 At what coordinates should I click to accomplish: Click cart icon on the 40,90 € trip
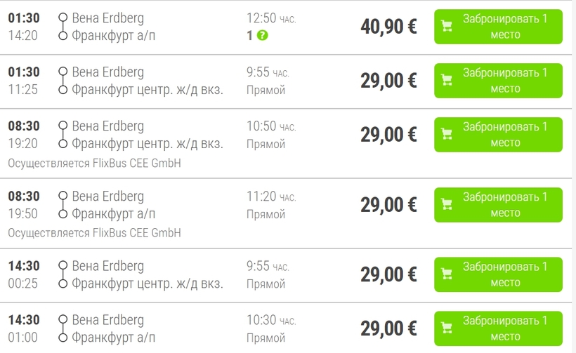tap(447, 26)
